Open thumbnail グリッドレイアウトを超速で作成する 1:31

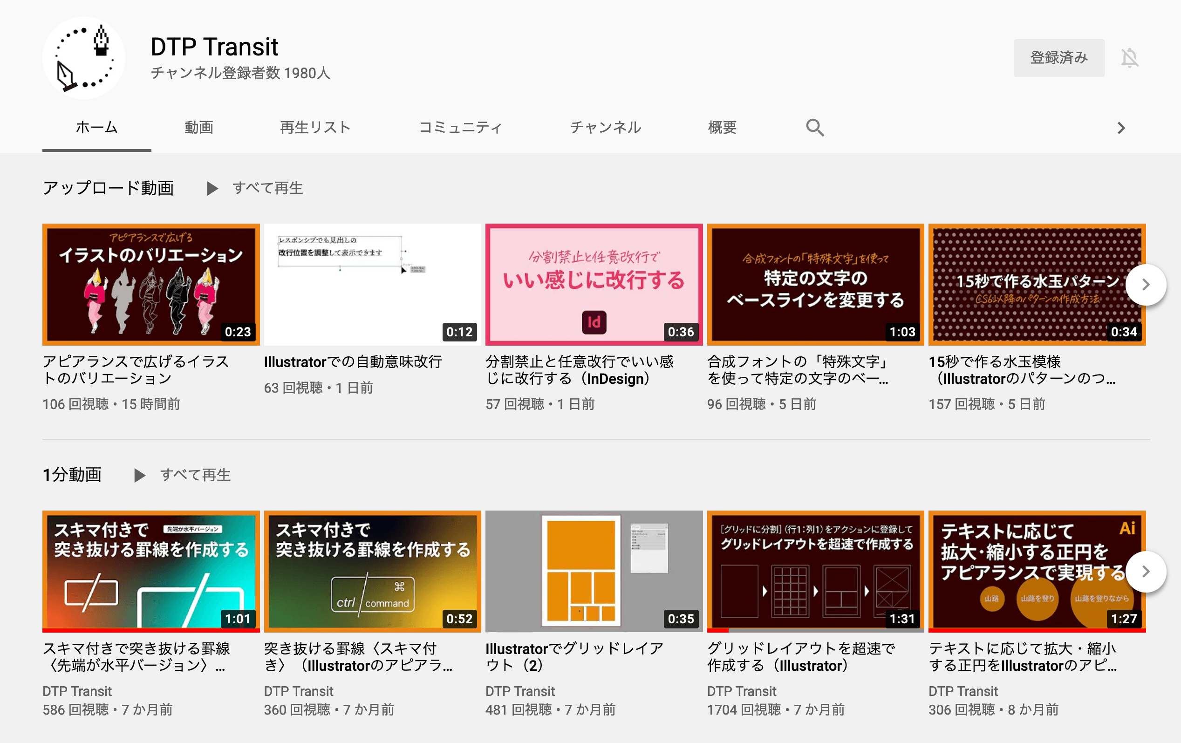816,572
